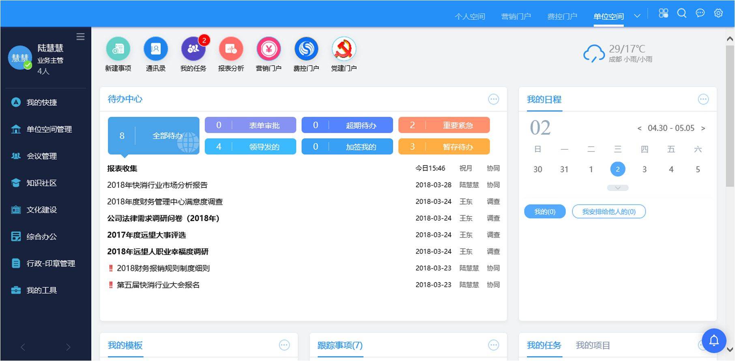Image resolution: width=735 pixels, height=361 pixels.
Task: Expand the calendar with the down chevron
Action: (618, 188)
